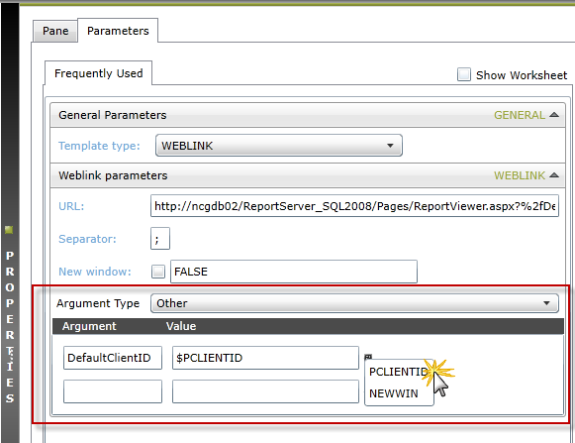Choose PCLIENTID from the popup list

tap(398, 372)
